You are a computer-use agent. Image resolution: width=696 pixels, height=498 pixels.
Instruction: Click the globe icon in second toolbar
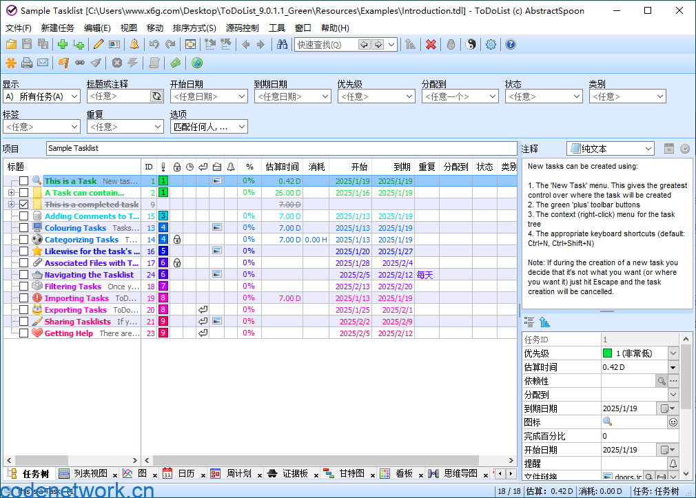coord(197,63)
